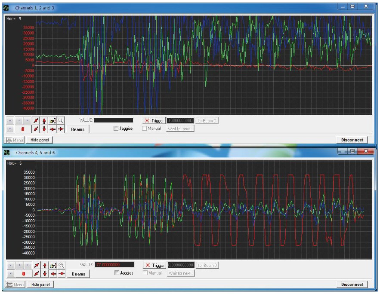The height and width of the screenshot is (294, 380).
Task: Tick Manual checkbox in Channels 1, 2 and 3 window
Action: (145, 128)
